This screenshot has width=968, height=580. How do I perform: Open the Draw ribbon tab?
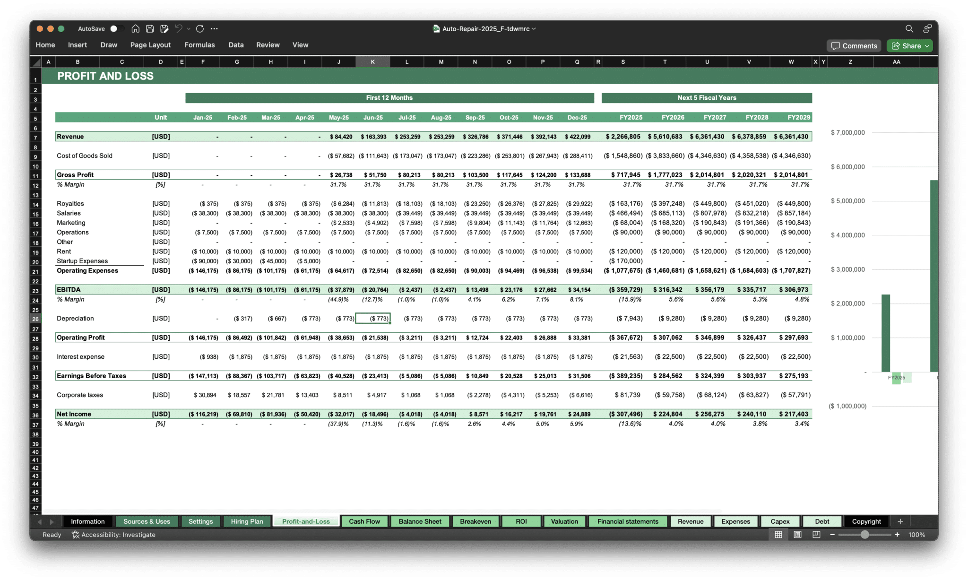(109, 45)
